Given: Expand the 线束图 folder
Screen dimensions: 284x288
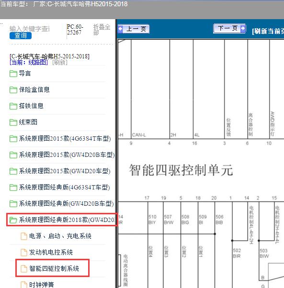Looking at the screenshot, I should [28, 122].
